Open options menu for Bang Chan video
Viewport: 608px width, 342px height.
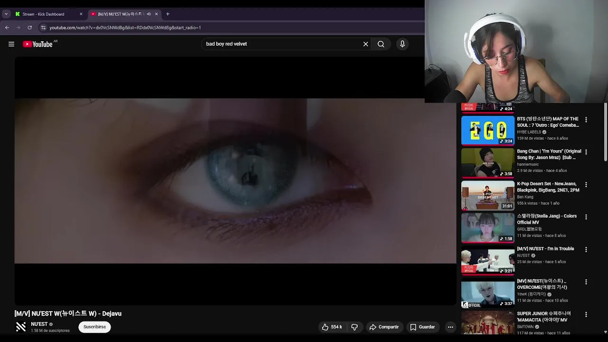[586, 152]
